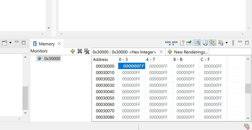The width and height of the screenshot is (252, 130).
Task: Select the 0x30000 monitor entry
Action: point(48,59)
